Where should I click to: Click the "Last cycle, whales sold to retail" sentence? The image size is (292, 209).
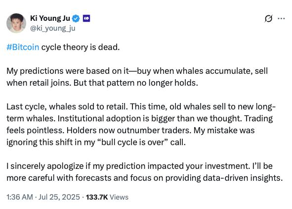[x=66, y=106]
